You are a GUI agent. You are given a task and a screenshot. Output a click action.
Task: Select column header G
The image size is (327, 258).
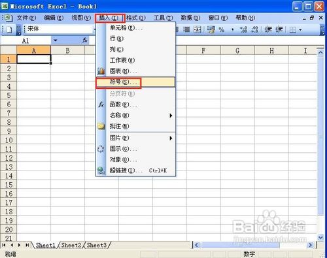(x=237, y=50)
